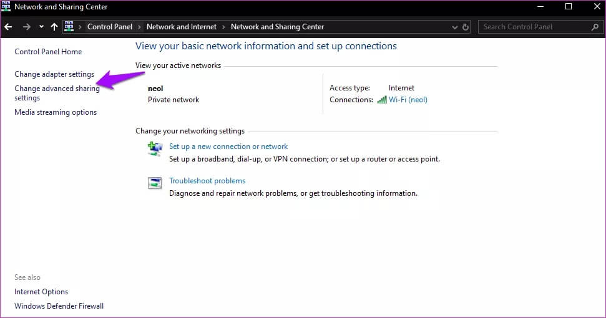Open Media streaming options

tap(56, 112)
